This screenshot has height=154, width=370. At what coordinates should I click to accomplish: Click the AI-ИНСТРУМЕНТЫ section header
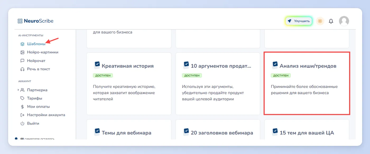coord(31,35)
